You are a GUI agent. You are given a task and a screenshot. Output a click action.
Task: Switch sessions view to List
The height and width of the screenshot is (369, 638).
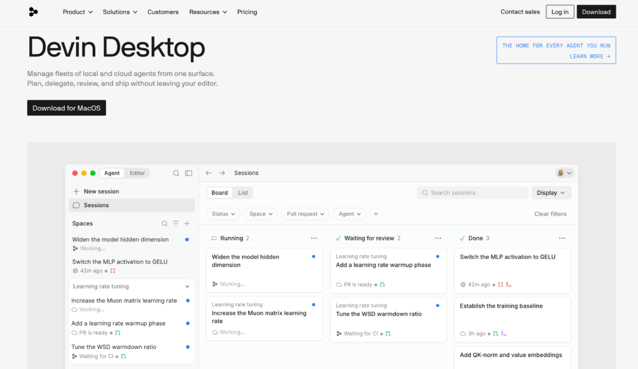243,193
